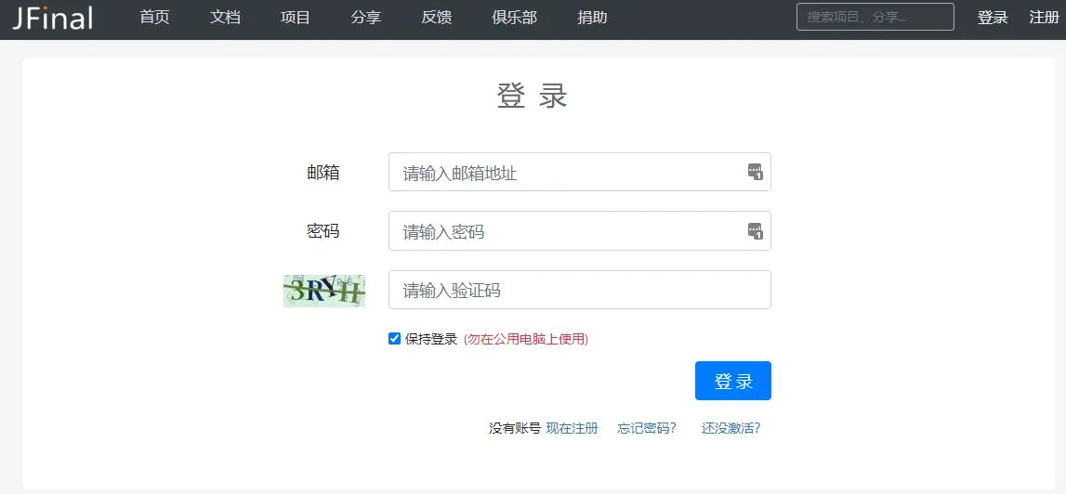Image resolution: width=1066 pixels, height=494 pixels.
Task: Open the 文档 nav item
Action: point(225,18)
